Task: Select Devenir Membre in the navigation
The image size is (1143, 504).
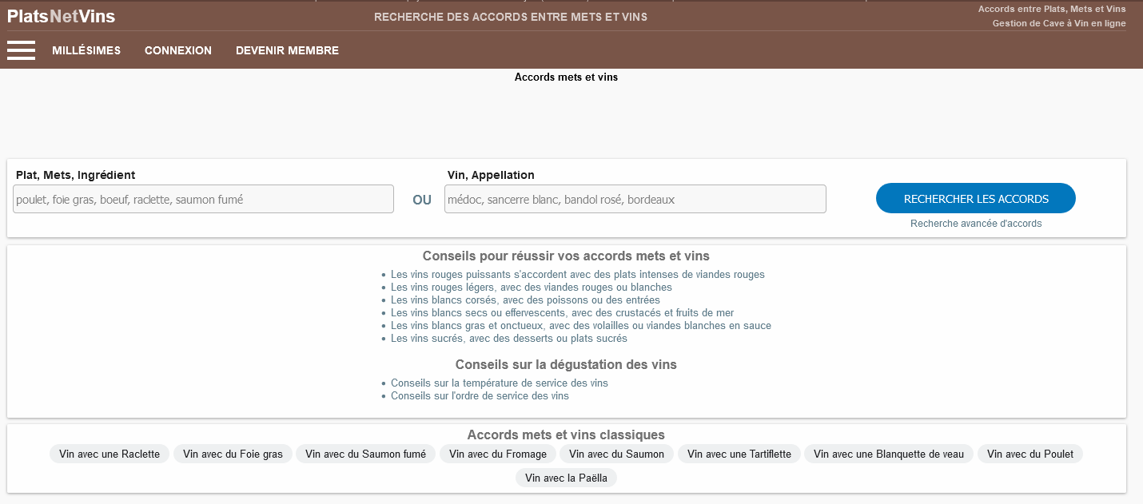Action: (287, 50)
